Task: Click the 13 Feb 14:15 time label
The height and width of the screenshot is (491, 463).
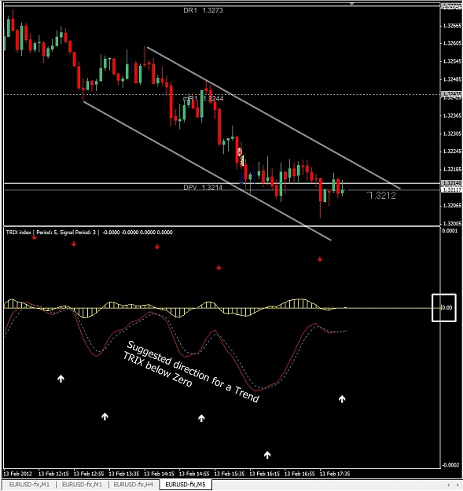Action: 159,474
